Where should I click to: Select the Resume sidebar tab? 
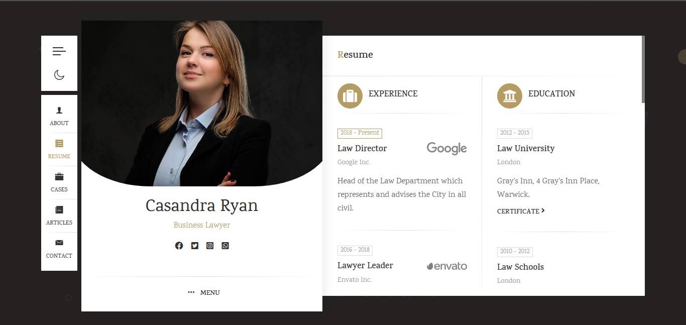(59, 149)
